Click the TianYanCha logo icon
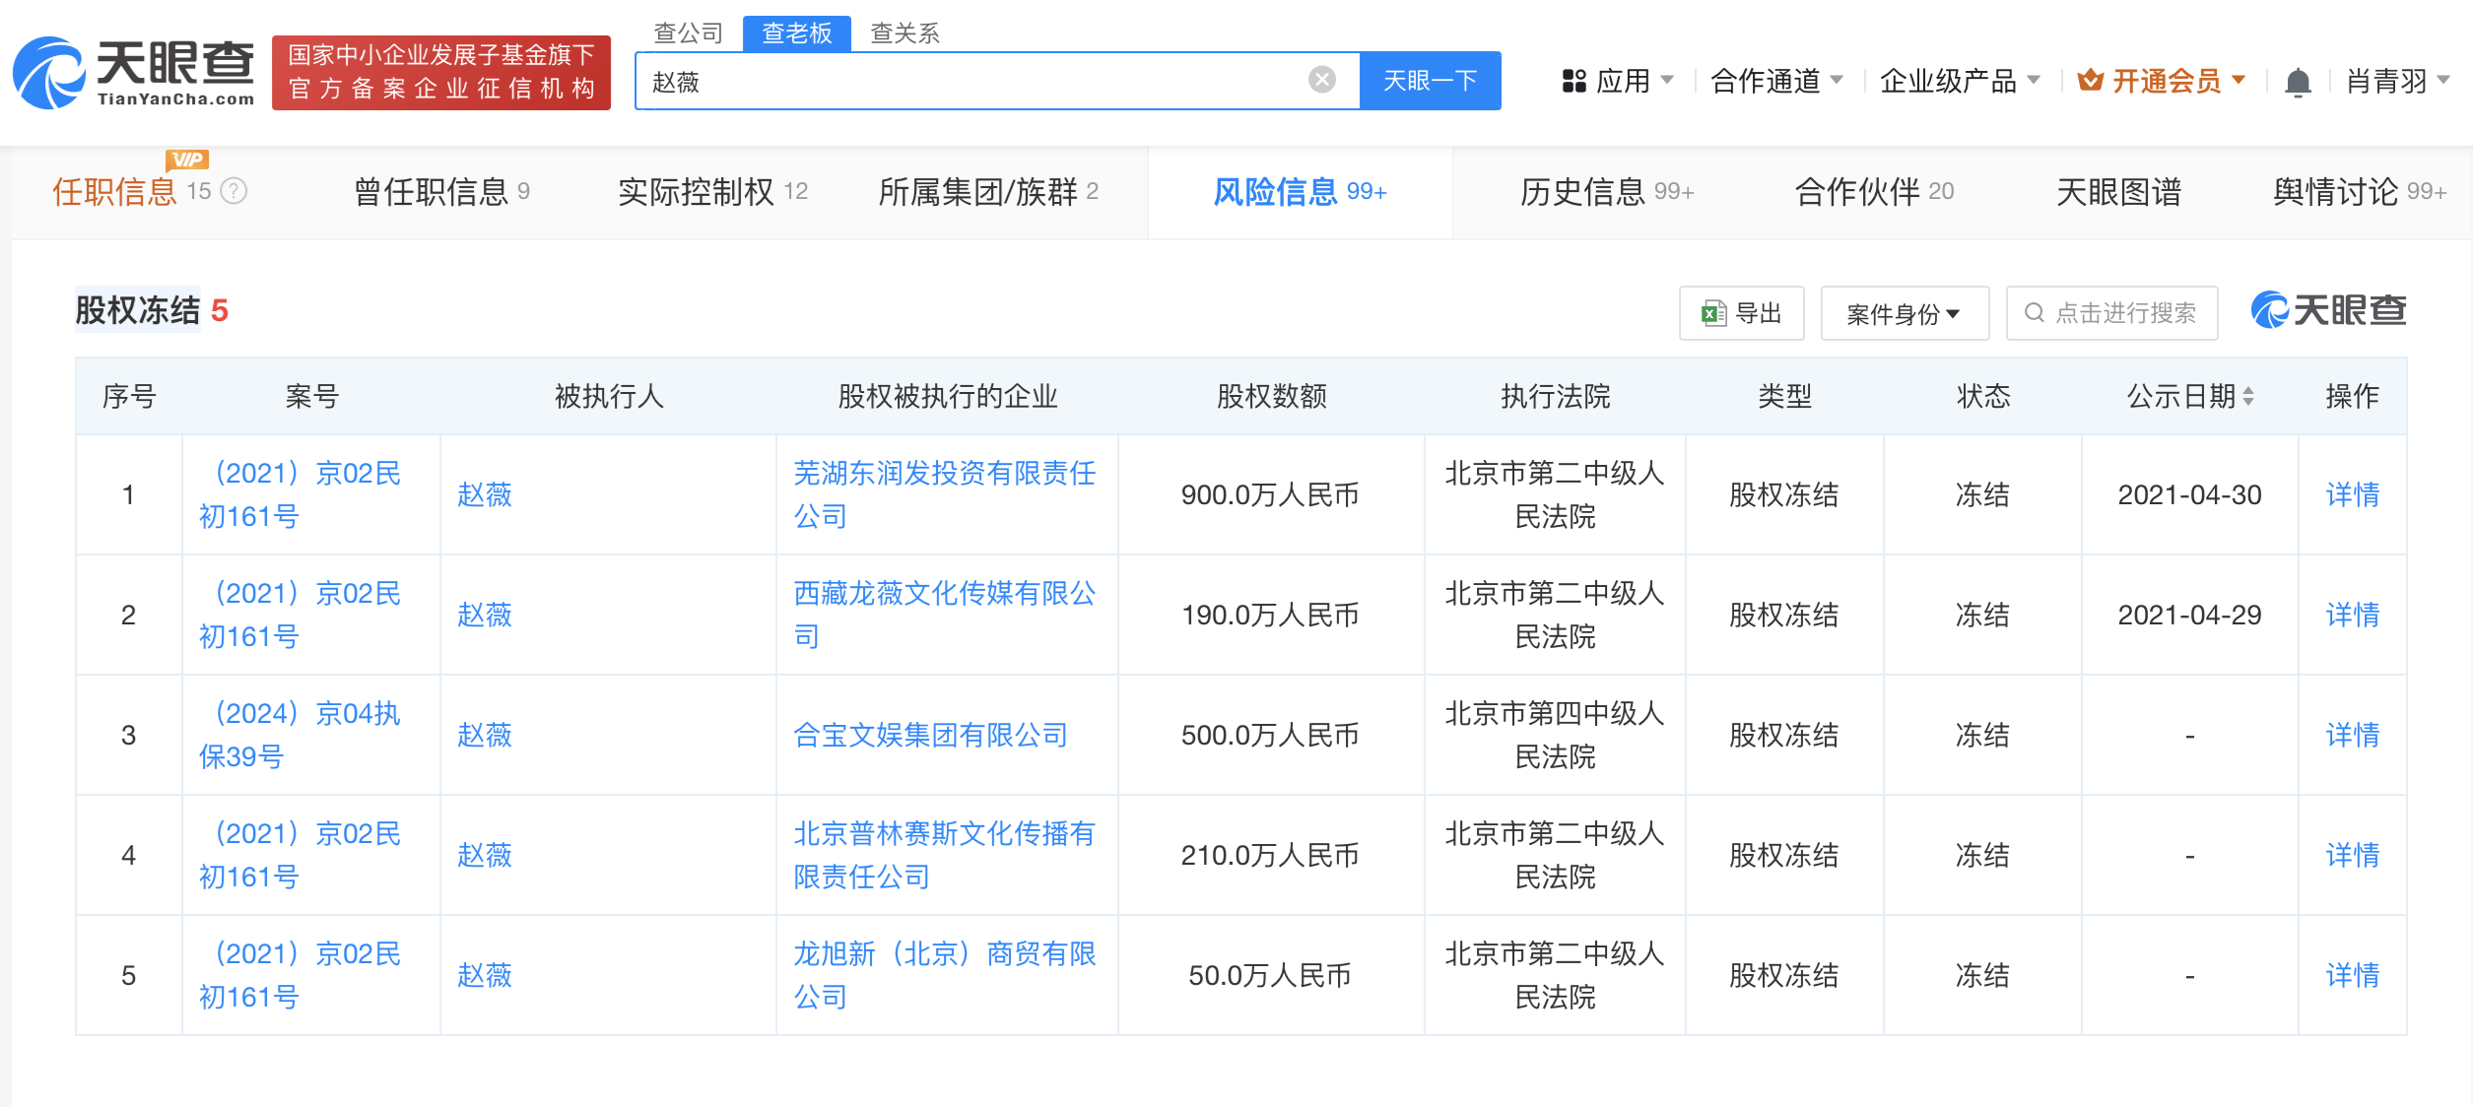This screenshot has height=1107, width=2473. pos(49,73)
